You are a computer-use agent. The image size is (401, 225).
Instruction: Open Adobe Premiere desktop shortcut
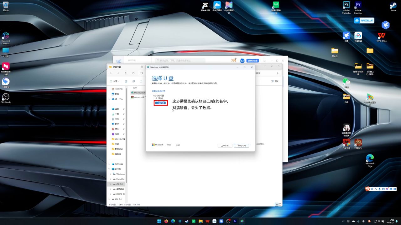[358, 8]
